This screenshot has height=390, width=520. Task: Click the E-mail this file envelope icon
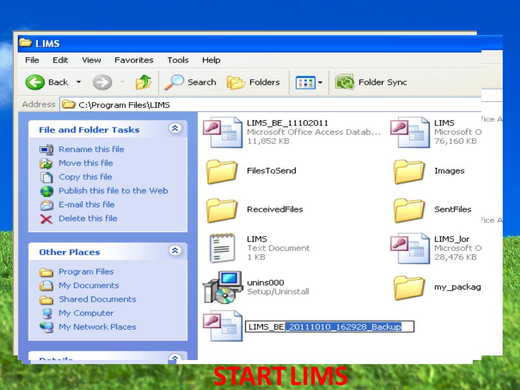47,205
